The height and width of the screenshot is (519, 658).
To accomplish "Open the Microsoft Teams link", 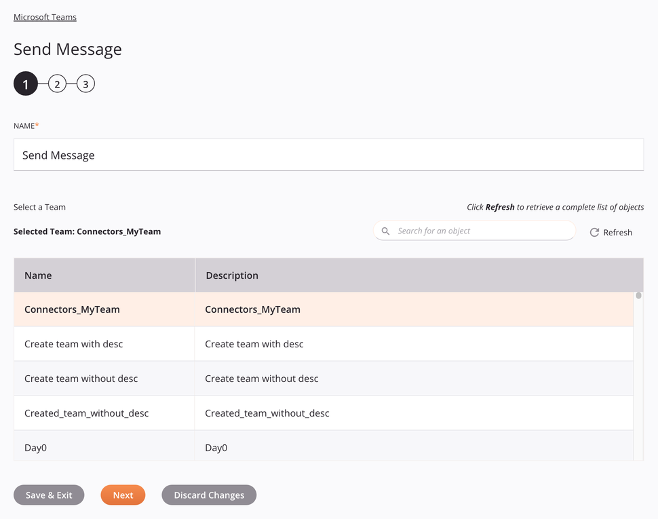I will tap(45, 17).
